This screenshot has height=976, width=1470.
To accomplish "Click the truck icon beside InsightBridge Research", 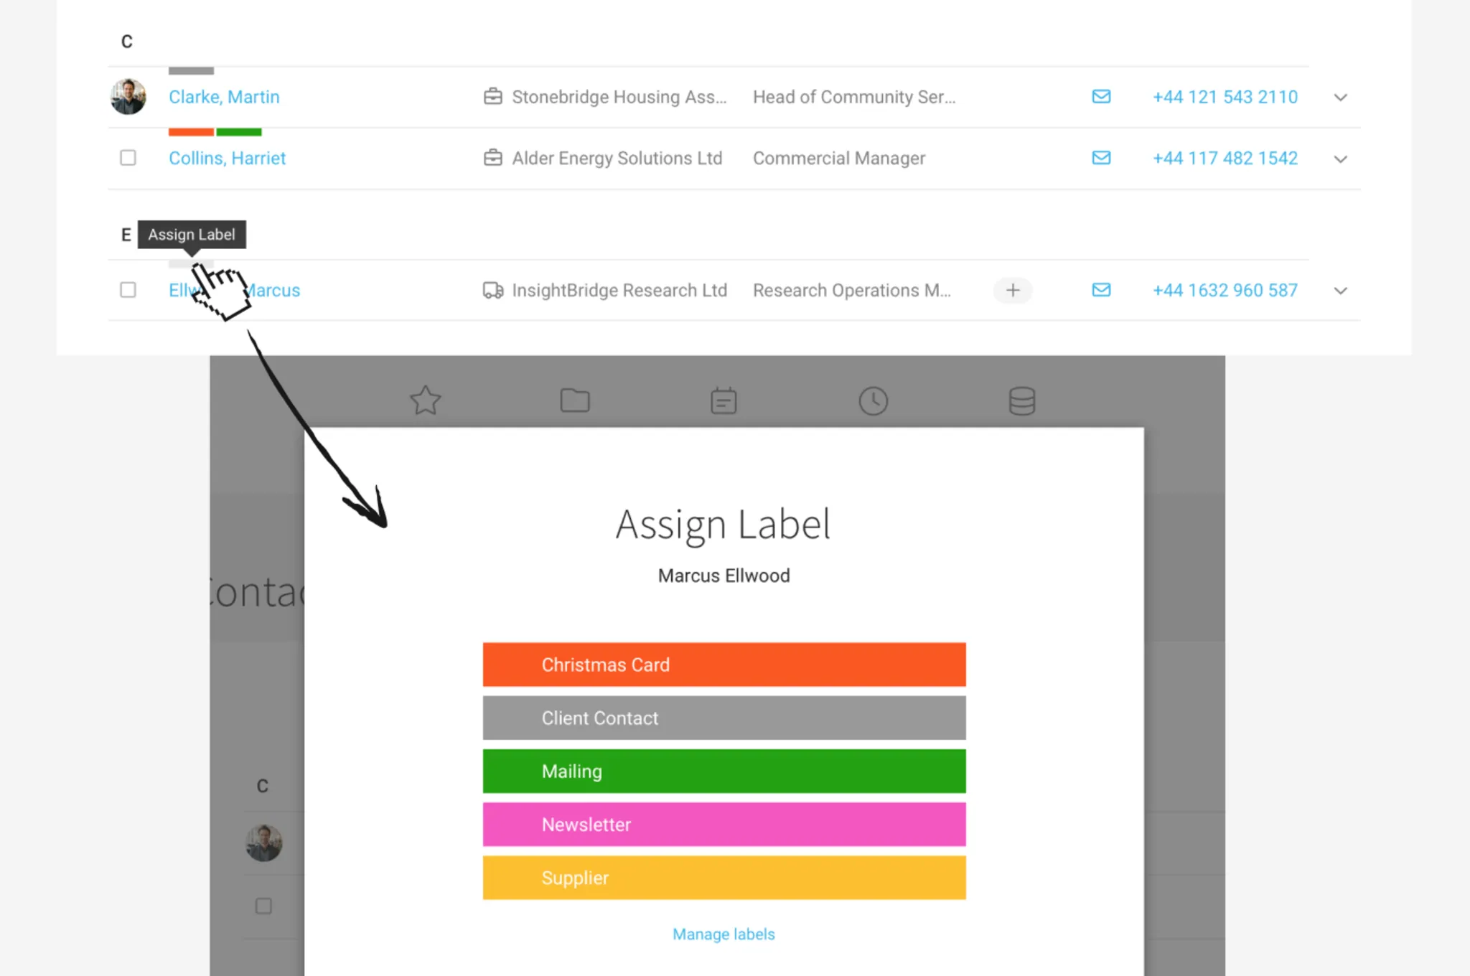I will 493,290.
